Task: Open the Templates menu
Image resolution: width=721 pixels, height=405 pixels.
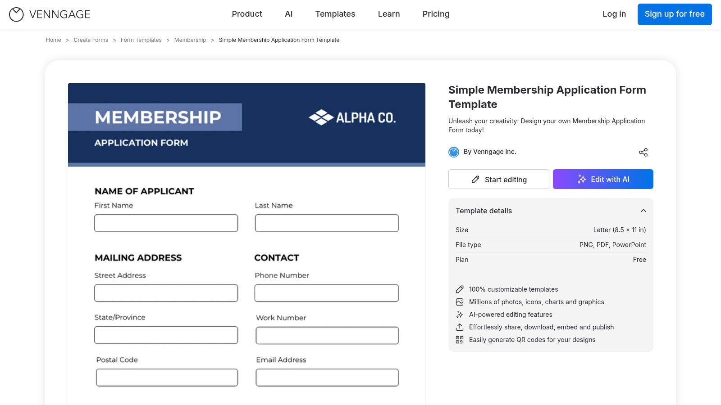Action: pyautogui.click(x=335, y=14)
